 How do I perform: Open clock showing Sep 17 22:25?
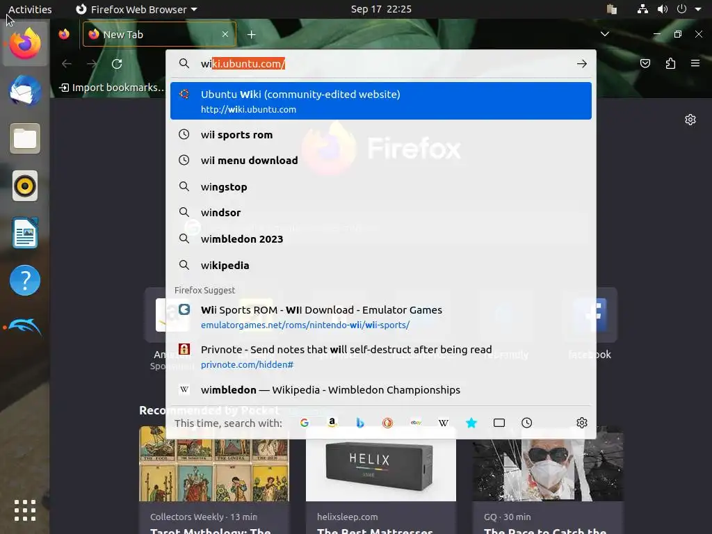tap(381, 9)
